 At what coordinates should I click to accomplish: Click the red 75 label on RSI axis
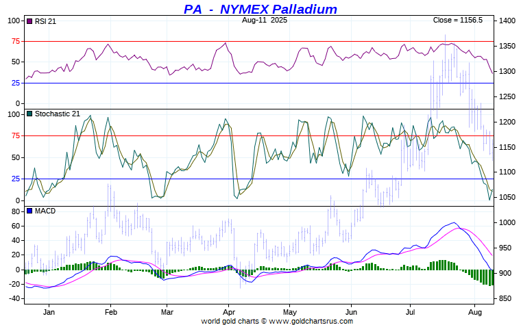coord(16,41)
